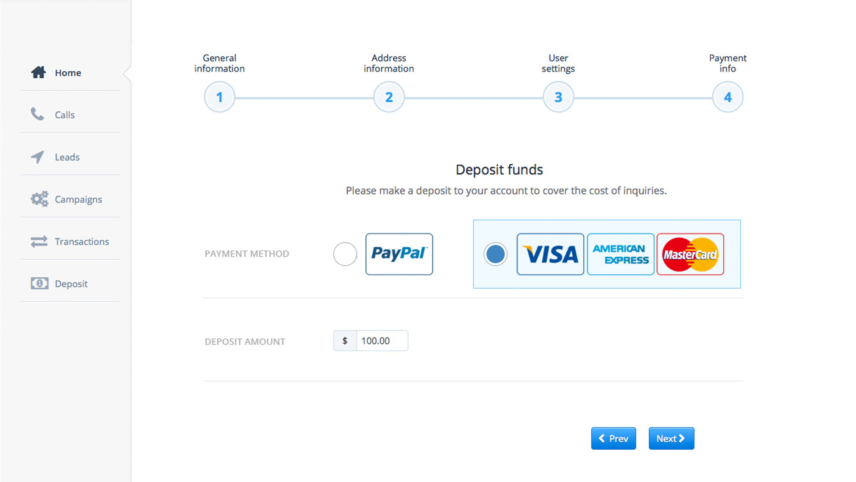
Task: Click the Calls phone icon
Action: (37, 114)
